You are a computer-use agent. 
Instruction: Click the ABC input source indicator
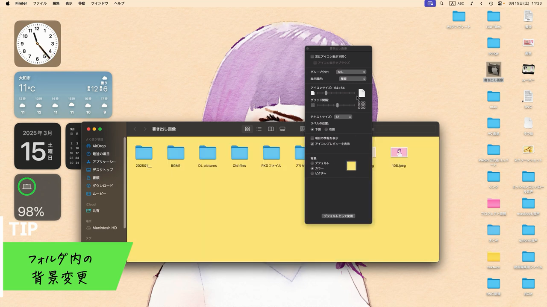pyautogui.click(x=457, y=3)
